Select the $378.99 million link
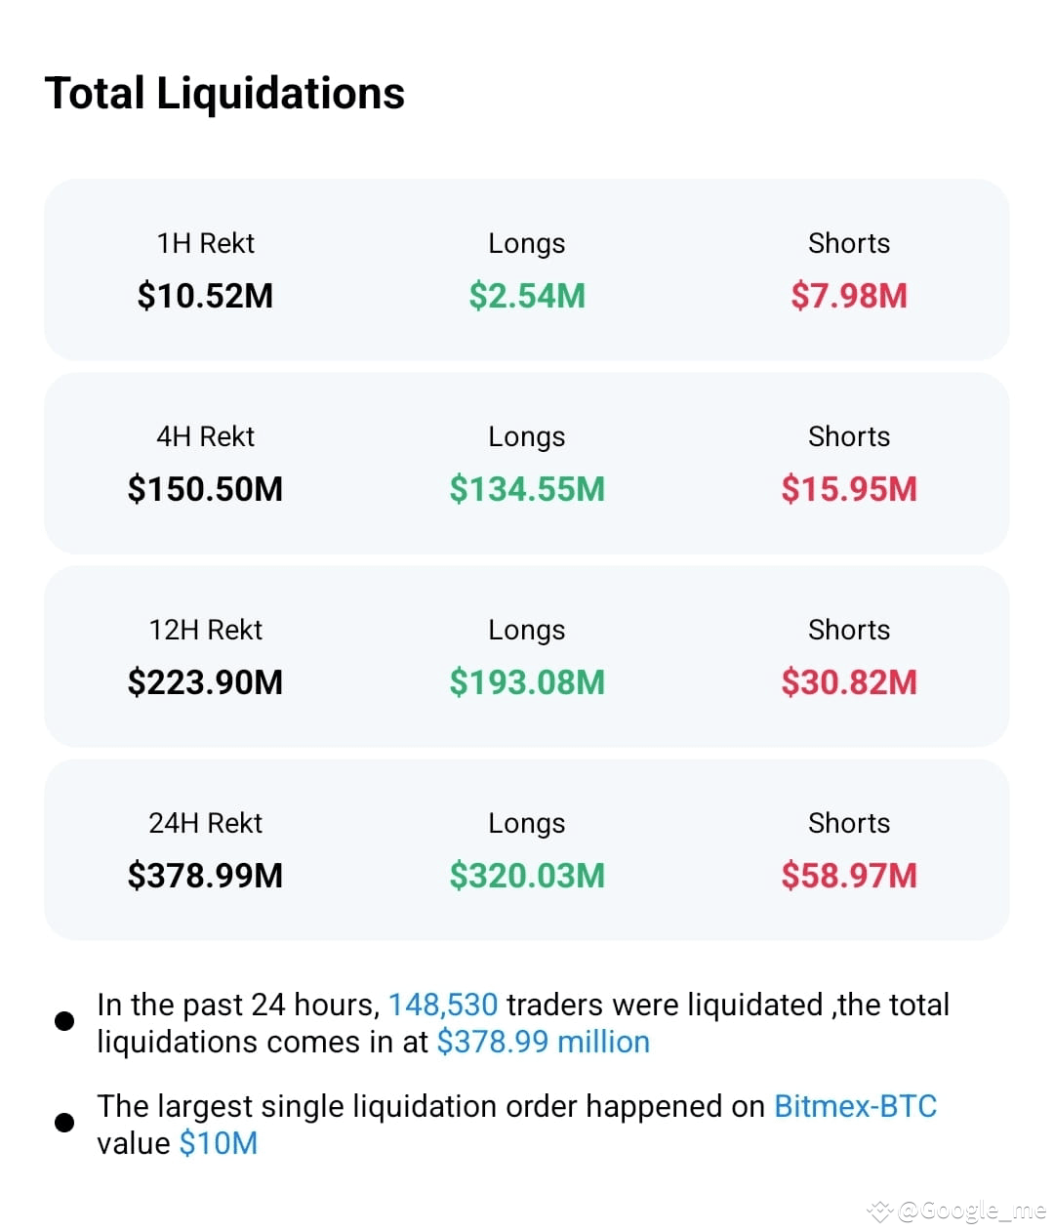1054x1232 pixels. tap(543, 1042)
